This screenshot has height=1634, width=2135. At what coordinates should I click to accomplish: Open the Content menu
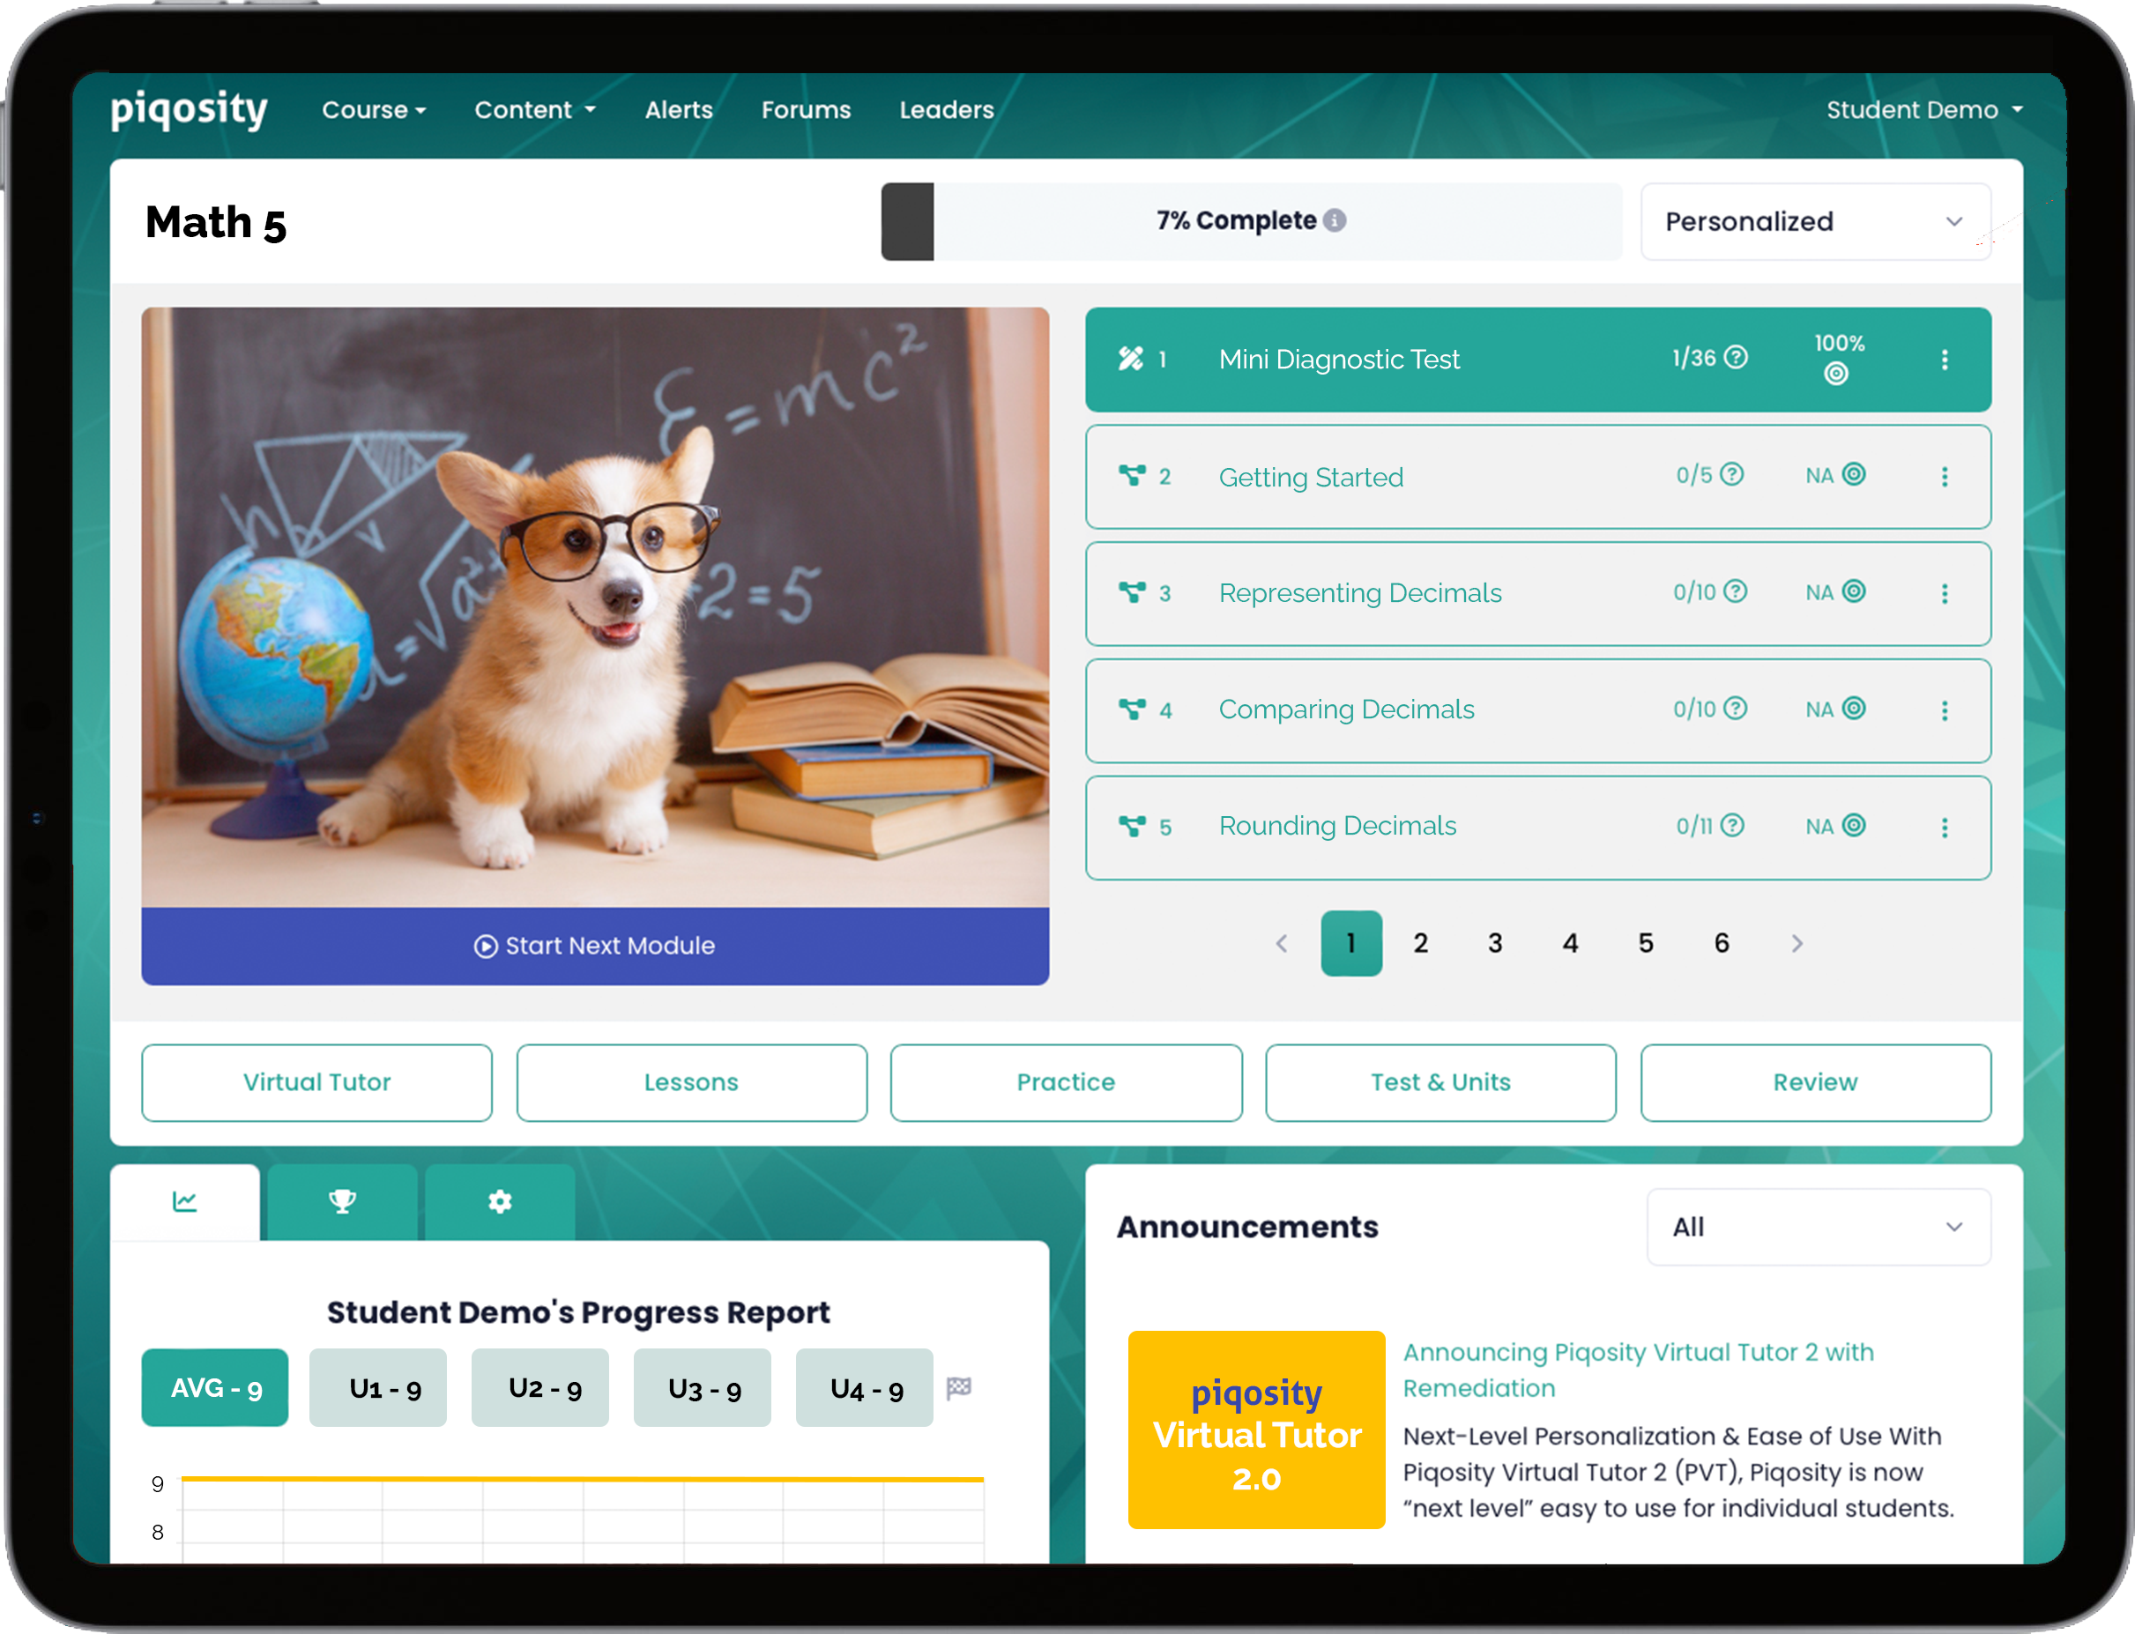[x=535, y=108]
